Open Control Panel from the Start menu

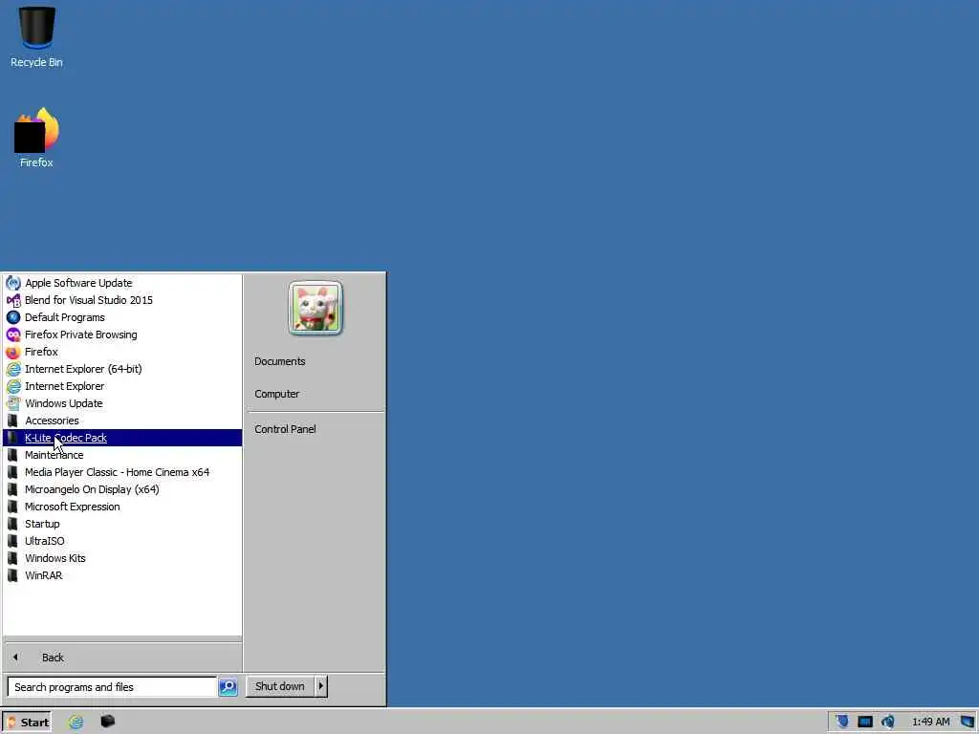click(x=285, y=429)
